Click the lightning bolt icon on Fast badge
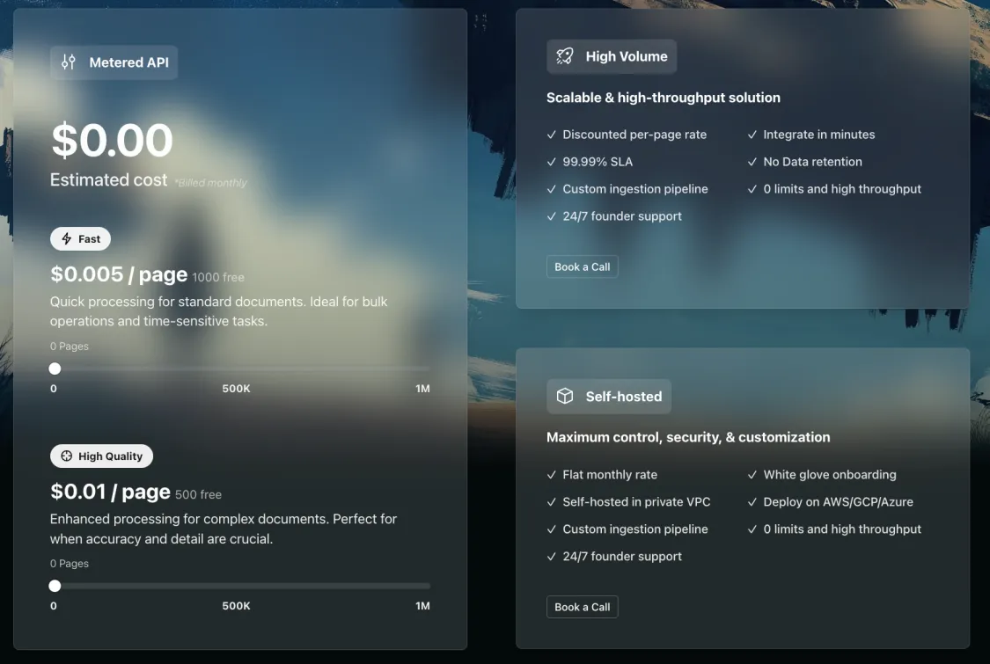Image resolution: width=990 pixels, height=664 pixels. [x=67, y=239]
